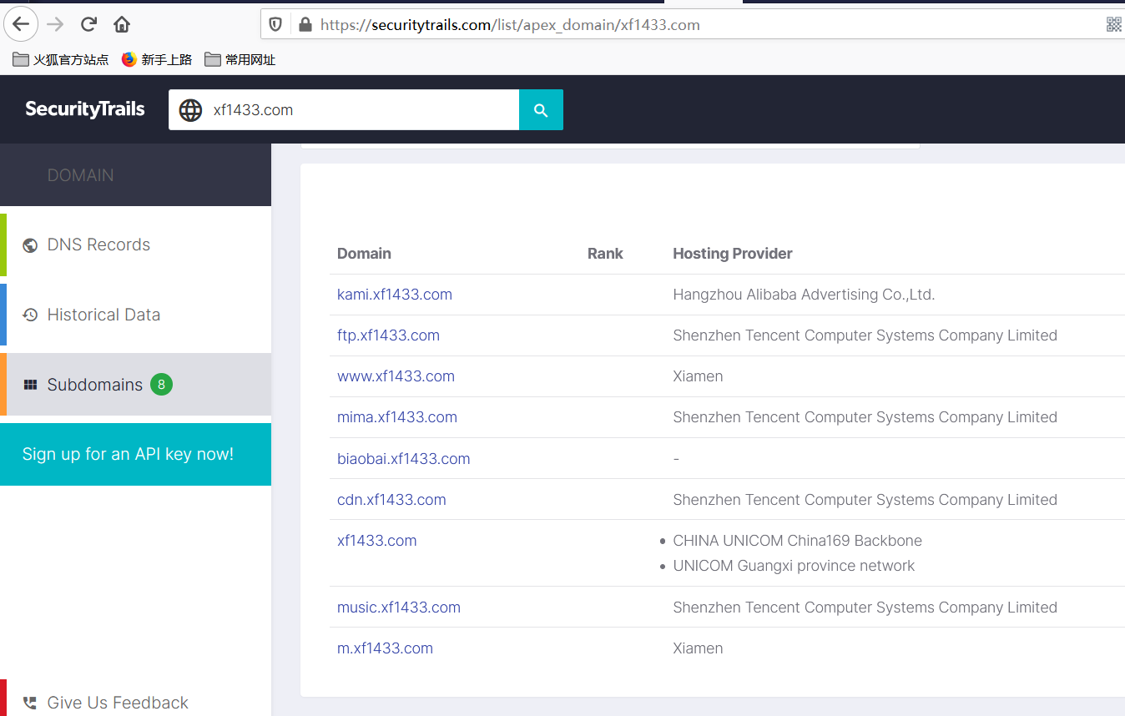Image resolution: width=1125 pixels, height=716 pixels.
Task: Click the Rank column header
Action: (x=605, y=254)
